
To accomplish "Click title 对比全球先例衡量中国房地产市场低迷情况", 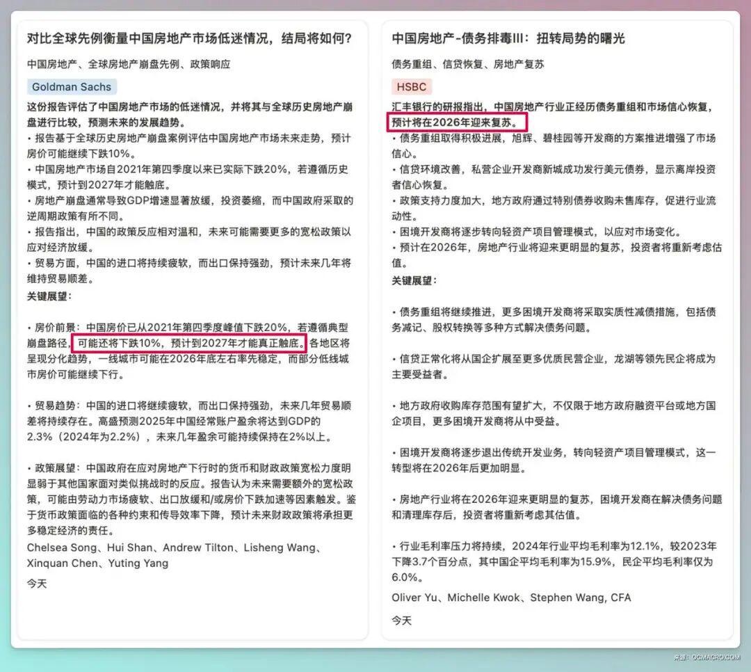I will click(x=189, y=38).
